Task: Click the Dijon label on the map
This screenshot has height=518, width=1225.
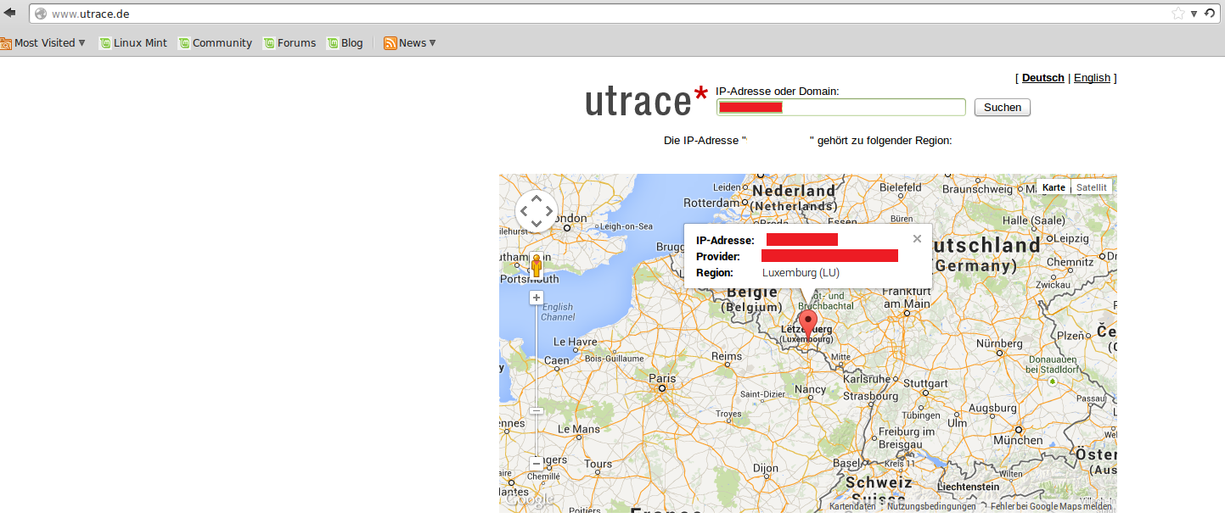Action: [765, 467]
